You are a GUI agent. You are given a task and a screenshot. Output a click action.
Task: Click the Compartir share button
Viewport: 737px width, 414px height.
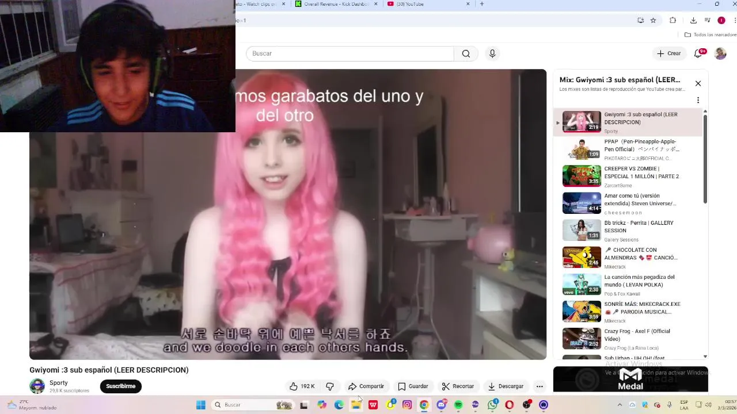[x=366, y=386]
